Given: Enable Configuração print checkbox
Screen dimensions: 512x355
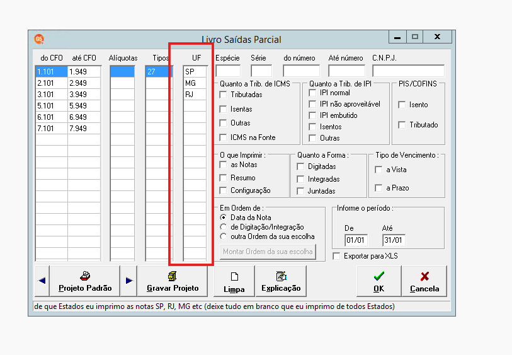Looking at the screenshot, I should (224, 190).
